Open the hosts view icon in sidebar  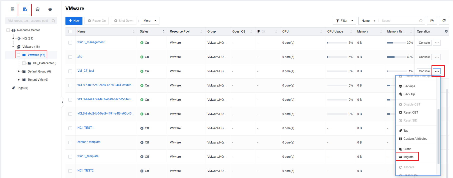point(12,9)
